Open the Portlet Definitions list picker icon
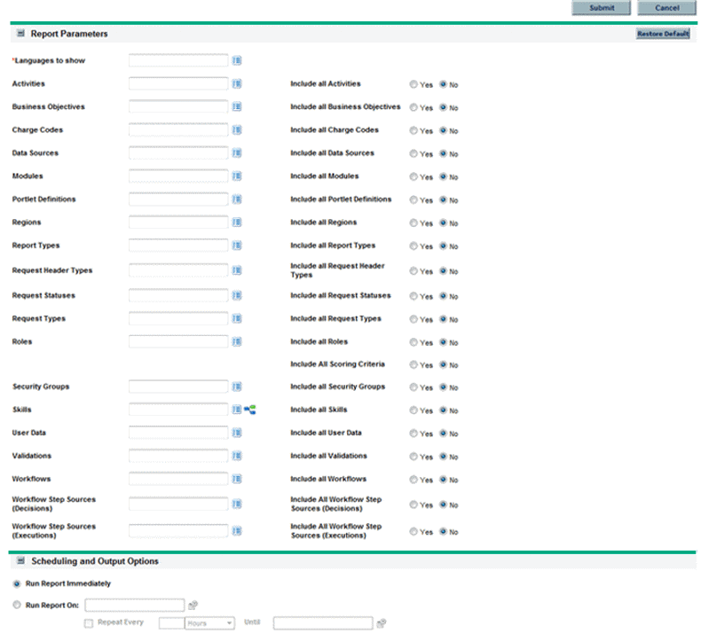This screenshot has width=701, height=641. 237,199
